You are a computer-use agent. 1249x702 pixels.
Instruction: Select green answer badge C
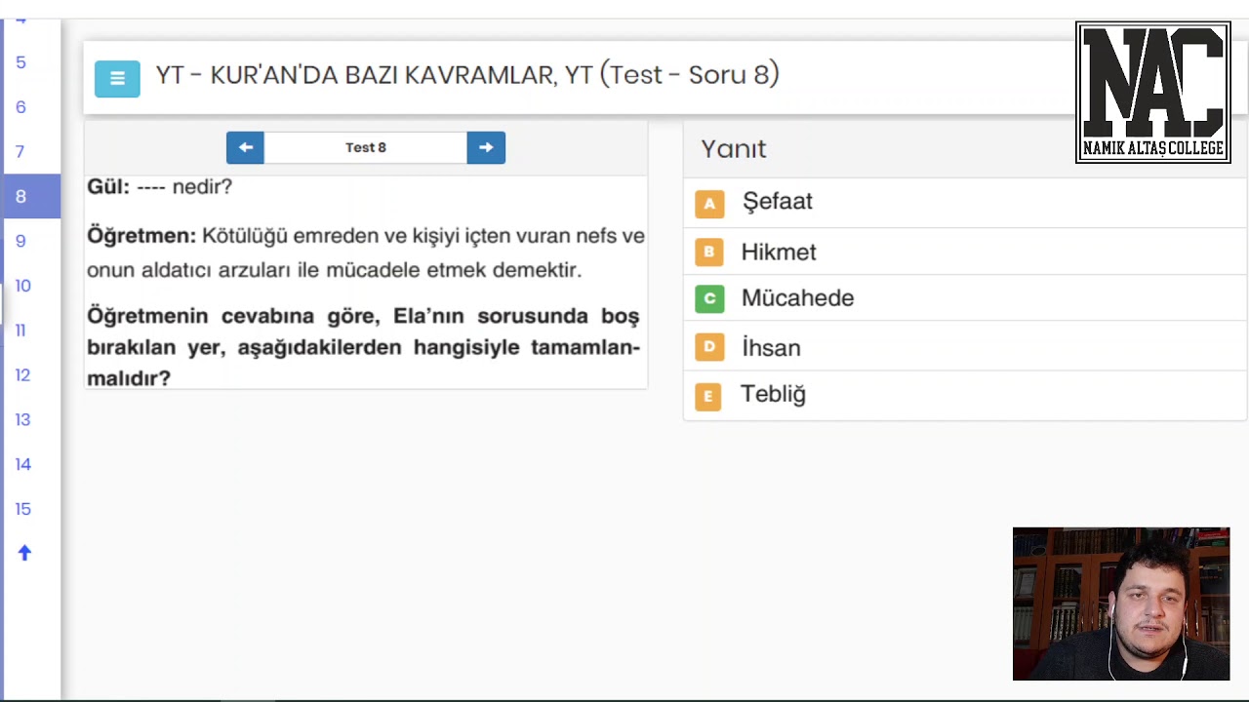[x=709, y=298]
